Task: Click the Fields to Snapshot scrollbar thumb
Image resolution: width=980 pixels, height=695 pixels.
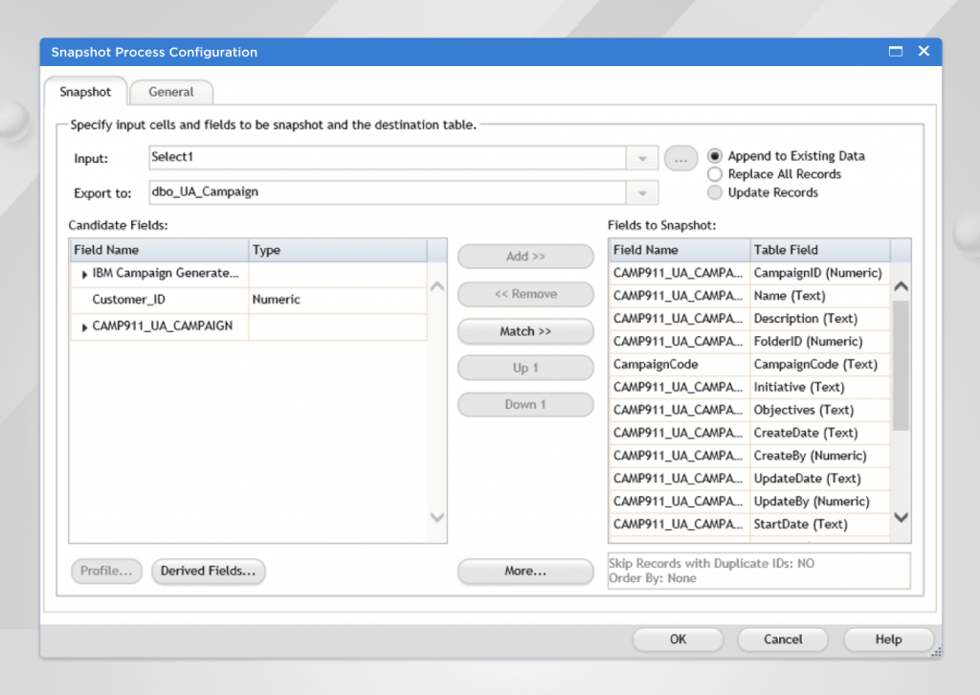Action: [901, 364]
